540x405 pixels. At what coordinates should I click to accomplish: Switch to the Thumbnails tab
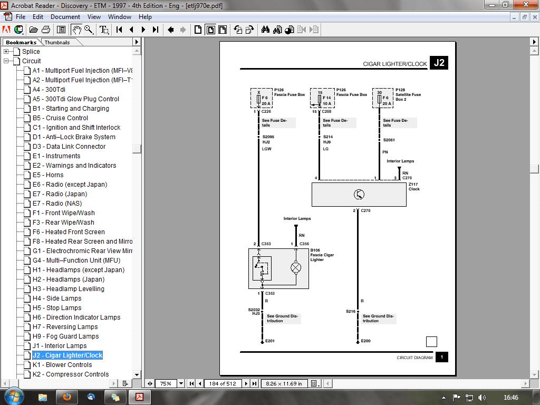(x=57, y=42)
